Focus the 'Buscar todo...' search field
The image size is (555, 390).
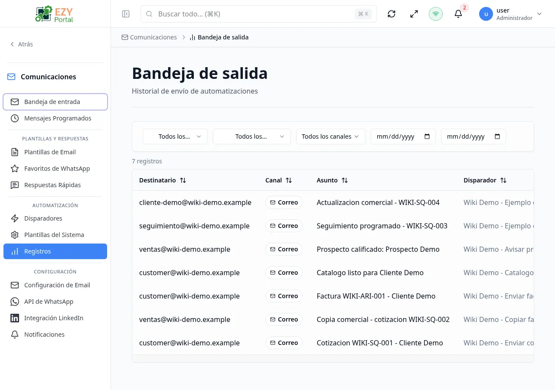[x=258, y=14]
